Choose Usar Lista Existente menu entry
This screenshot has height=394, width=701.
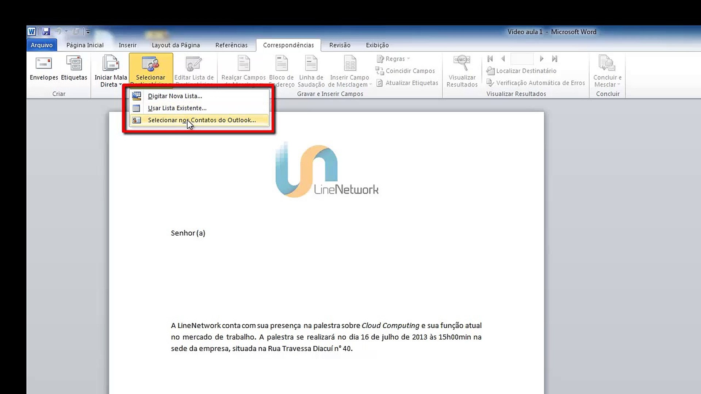coord(177,108)
